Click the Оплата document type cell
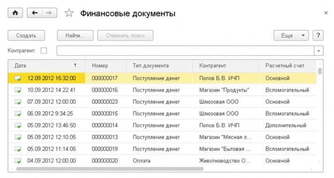Viewport: 334px width, 178px height. pyautogui.click(x=142, y=161)
